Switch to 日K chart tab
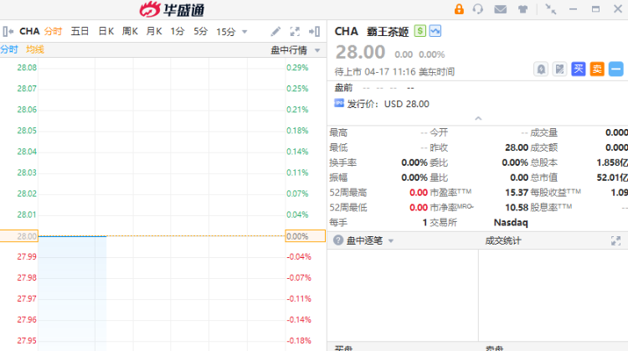The image size is (628, 351). tap(106, 31)
